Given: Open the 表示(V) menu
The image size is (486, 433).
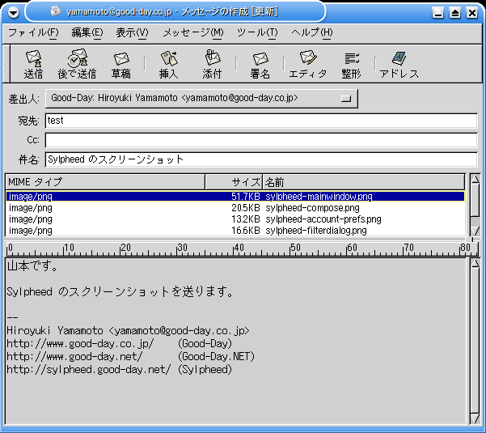Looking at the screenshot, I should click(x=132, y=32).
